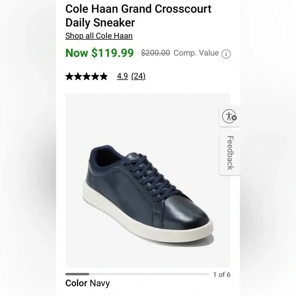Image resolution: width=296 pixels, height=296 pixels.
Task: Open the vertical Feedback tab
Action: (230, 153)
